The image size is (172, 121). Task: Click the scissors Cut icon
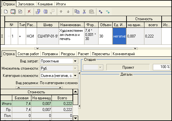[x=84, y=12]
